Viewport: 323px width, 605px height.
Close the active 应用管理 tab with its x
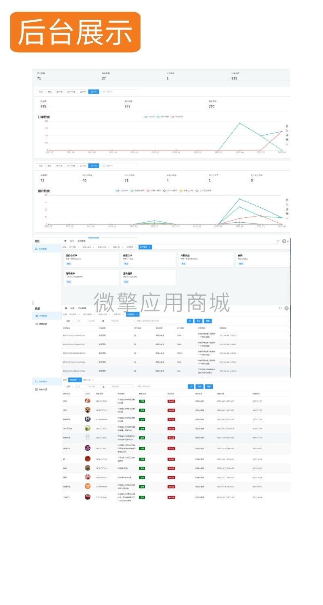point(149,247)
